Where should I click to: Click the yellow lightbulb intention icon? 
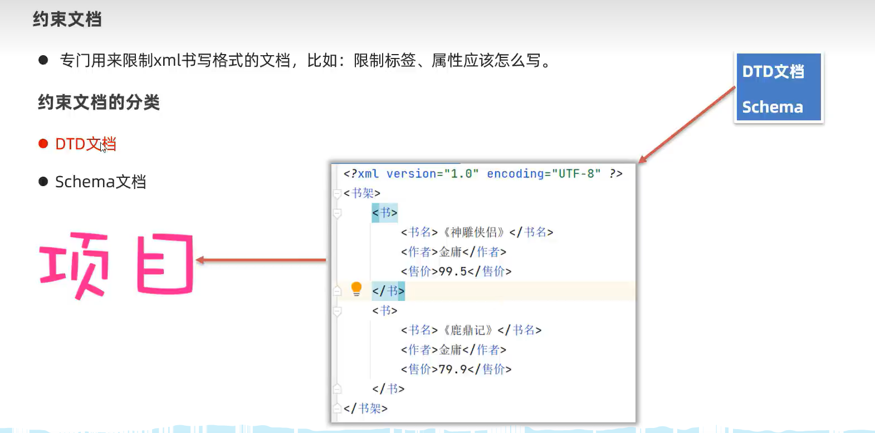coord(356,289)
